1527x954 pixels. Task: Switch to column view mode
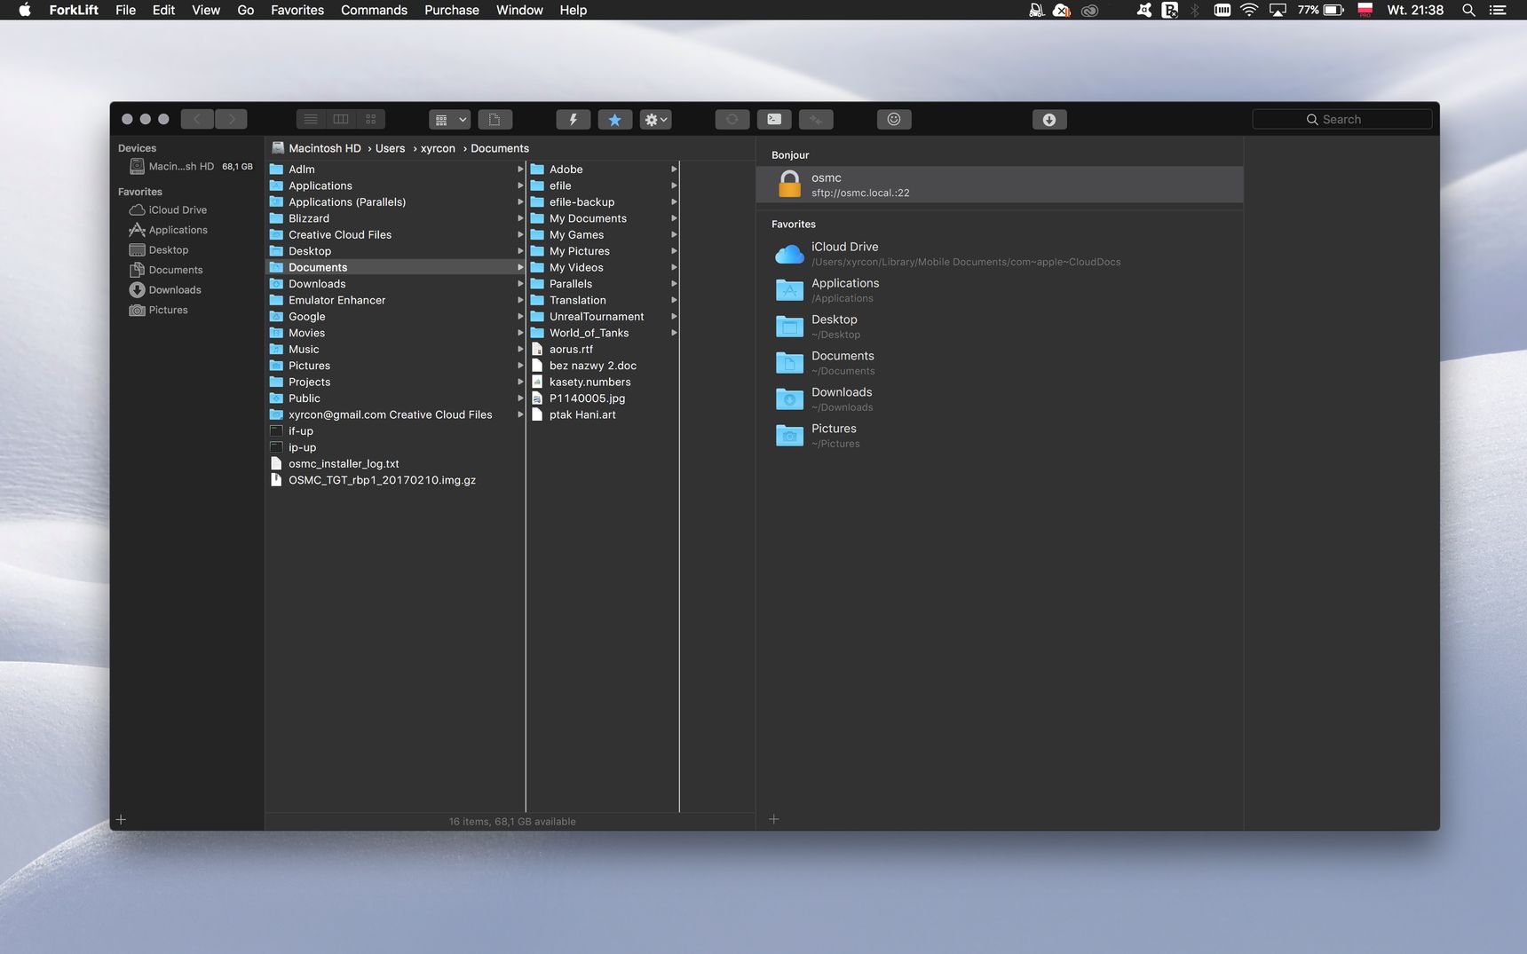(341, 119)
